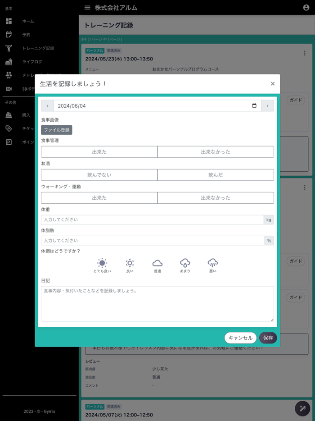
Task: Click the ファイル登録 button
Action: click(x=57, y=130)
